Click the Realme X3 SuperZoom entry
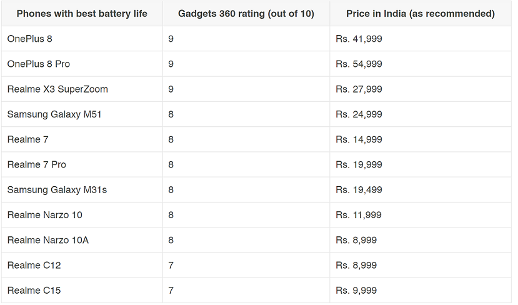Viewport: 518px width, 305px height. (57, 89)
